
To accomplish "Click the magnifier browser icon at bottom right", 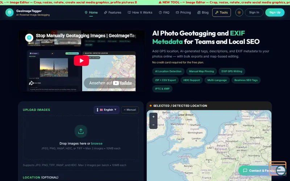I will (x=278, y=168).
